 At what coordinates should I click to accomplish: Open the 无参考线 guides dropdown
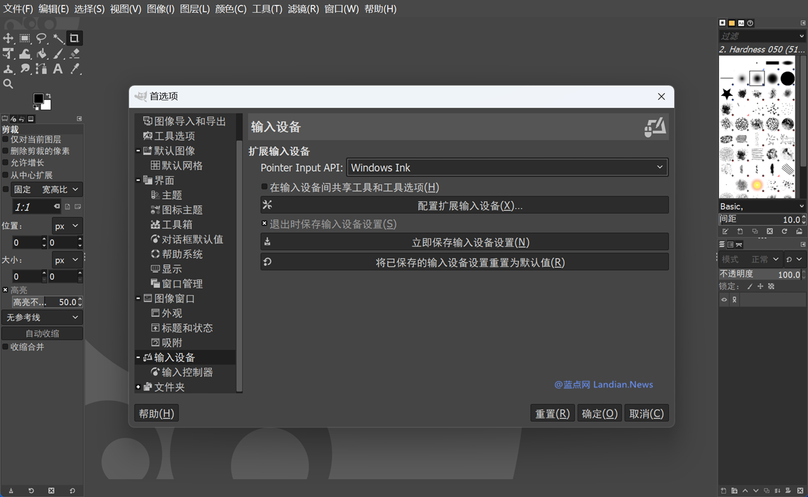tap(42, 317)
